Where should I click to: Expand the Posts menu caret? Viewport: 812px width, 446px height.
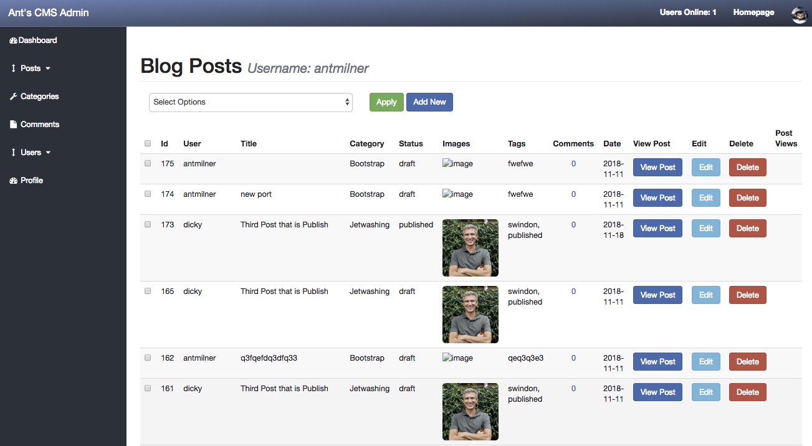48,69
